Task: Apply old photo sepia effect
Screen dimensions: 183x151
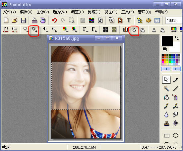Action: 114,30
